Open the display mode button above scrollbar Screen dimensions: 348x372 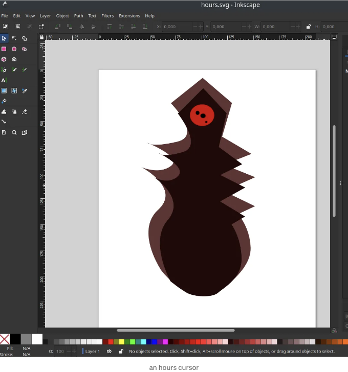334,37
